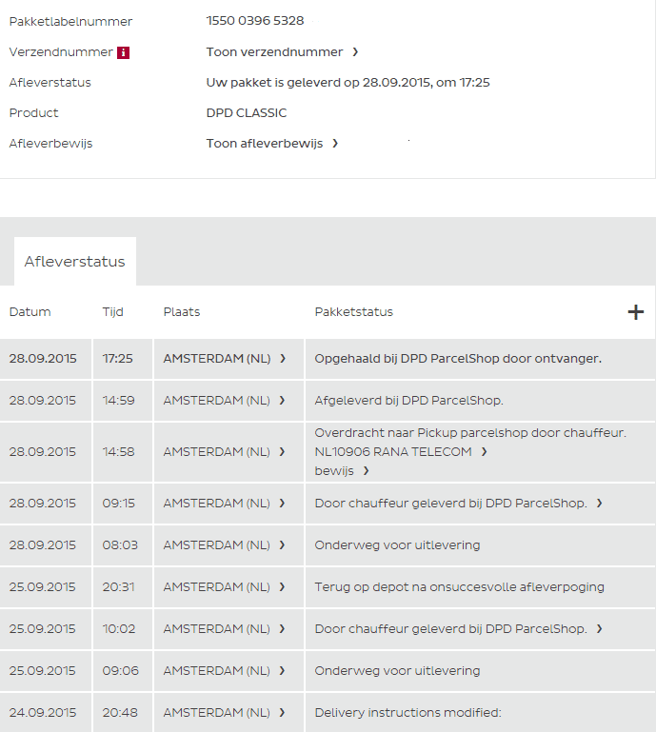
Task: Click the AMSTERDAM chevron in the 20:48 row
Action: point(282,713)
